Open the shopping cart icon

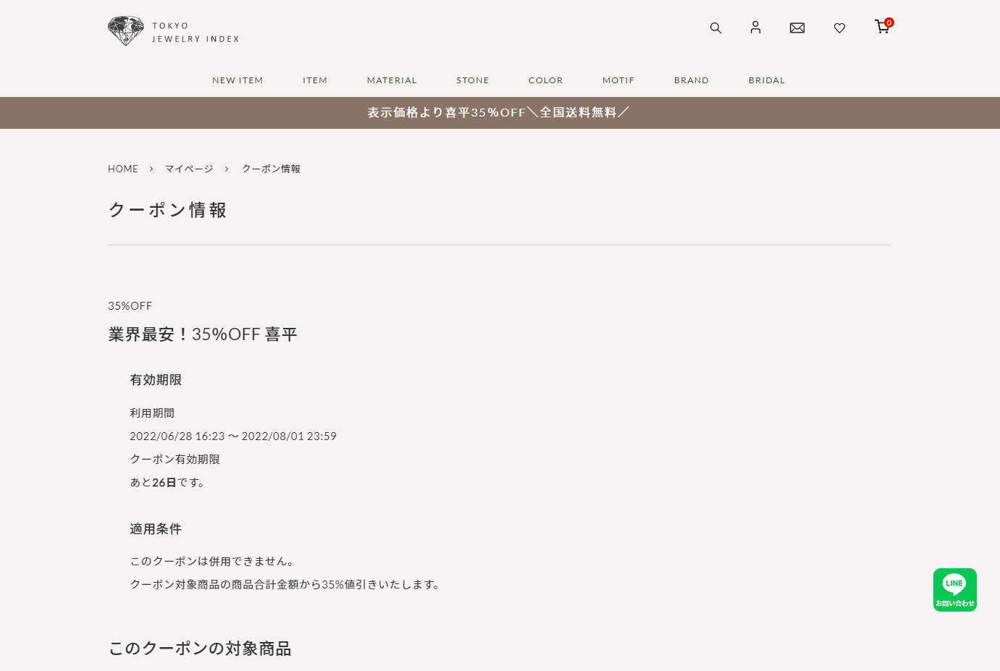coord(881,28)
